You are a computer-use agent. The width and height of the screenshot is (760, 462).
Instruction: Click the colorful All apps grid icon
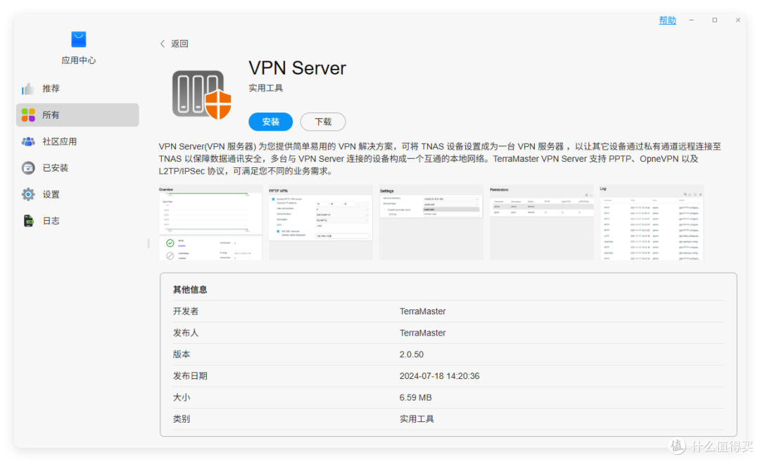tap(28, 115)
